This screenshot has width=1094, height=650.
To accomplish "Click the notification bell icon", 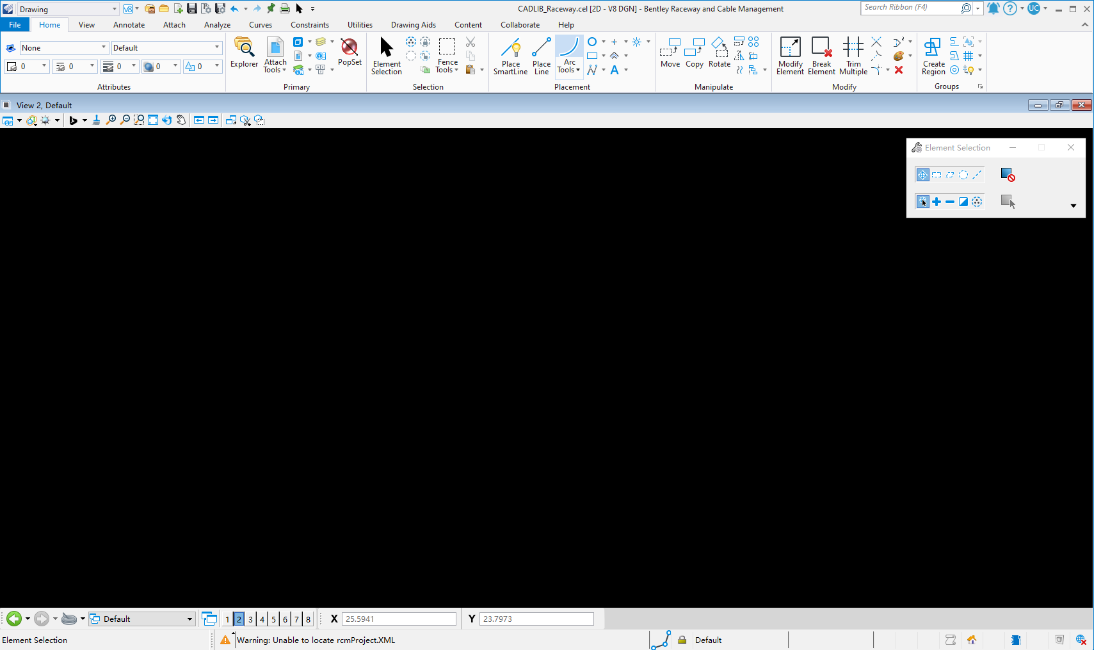I will pos(993,8).
